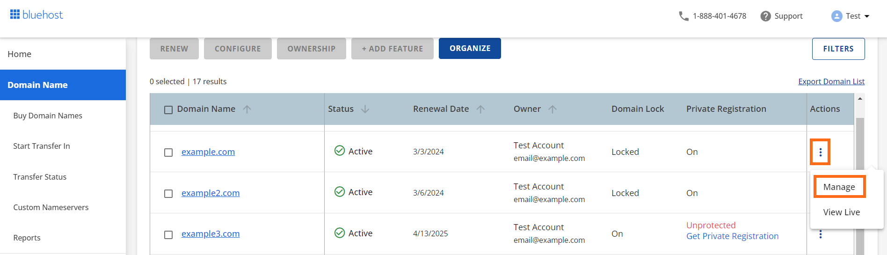Click the phone icon in header
Viewport: 887px width, 255px height.
click(683, 16)
